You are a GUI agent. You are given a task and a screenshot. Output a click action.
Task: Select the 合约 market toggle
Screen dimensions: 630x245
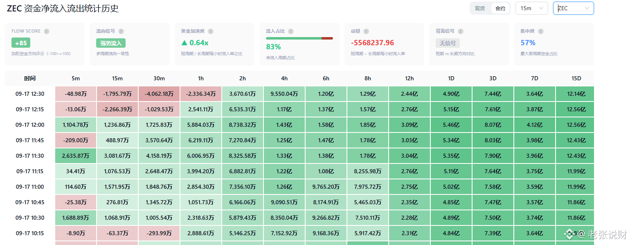coord(500,8)
